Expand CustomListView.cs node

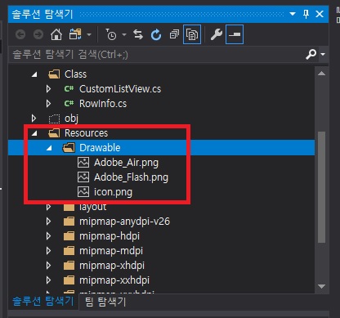(x=48, y=89)
